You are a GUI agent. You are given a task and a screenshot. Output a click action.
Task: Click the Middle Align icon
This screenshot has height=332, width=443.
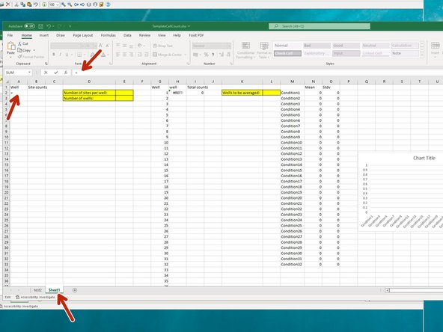[124, 46]
